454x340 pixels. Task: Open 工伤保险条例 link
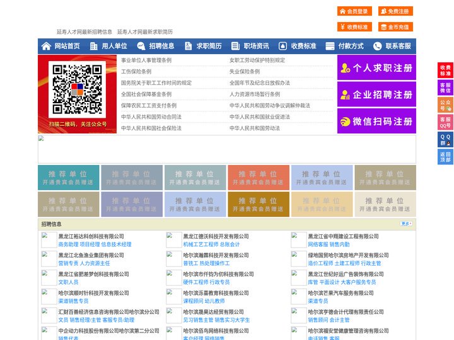point(136,71)
